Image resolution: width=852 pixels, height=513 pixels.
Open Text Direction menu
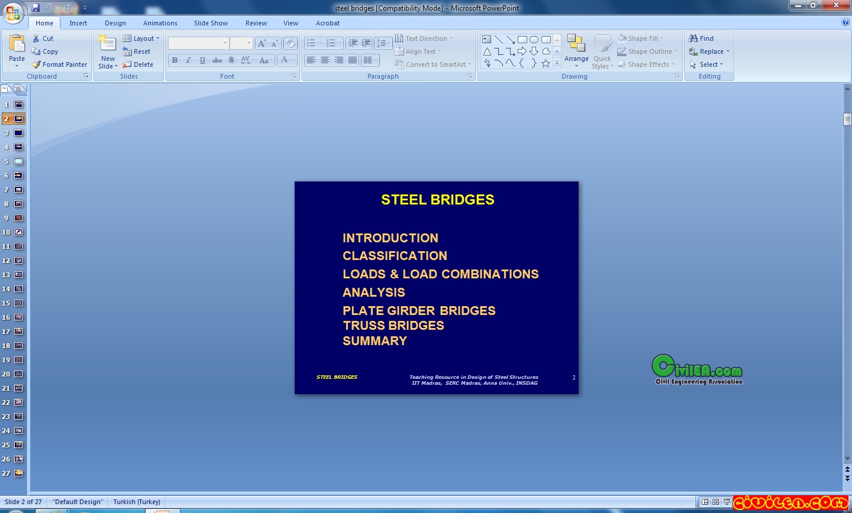pos(424,38)
